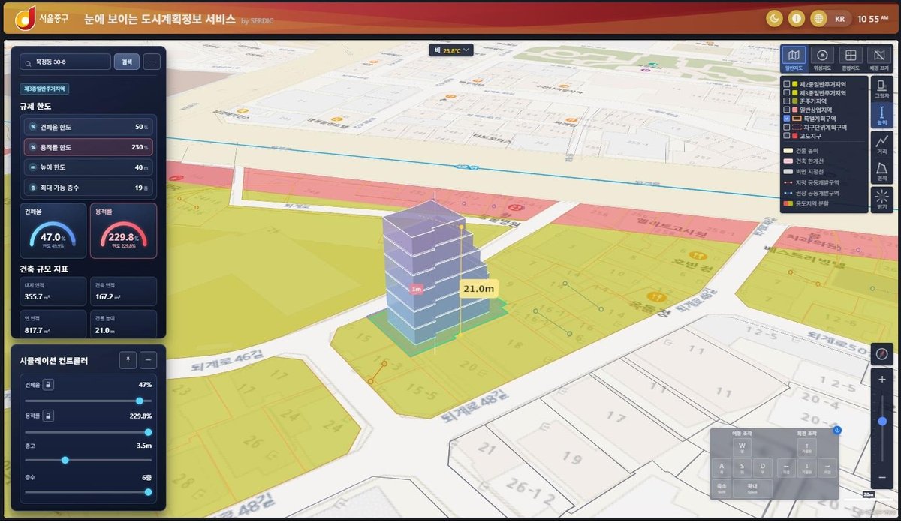Uncheck the 특별계획구역 layer checkbox
The width and height of the screenshot is (901, 523).
[x=786, y=119]
